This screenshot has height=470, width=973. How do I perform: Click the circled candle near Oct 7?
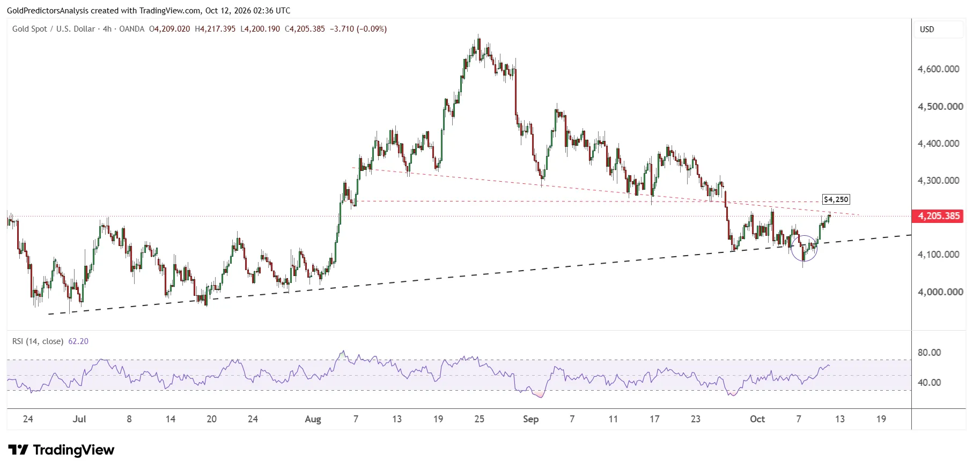804,249
